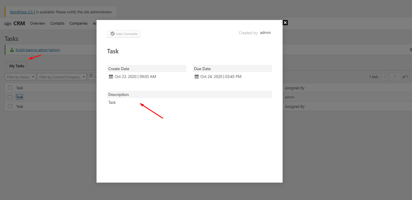This screenshot has height=200, width=412.
Task: Click the page number input field
Action: click(x=395, y=77)
